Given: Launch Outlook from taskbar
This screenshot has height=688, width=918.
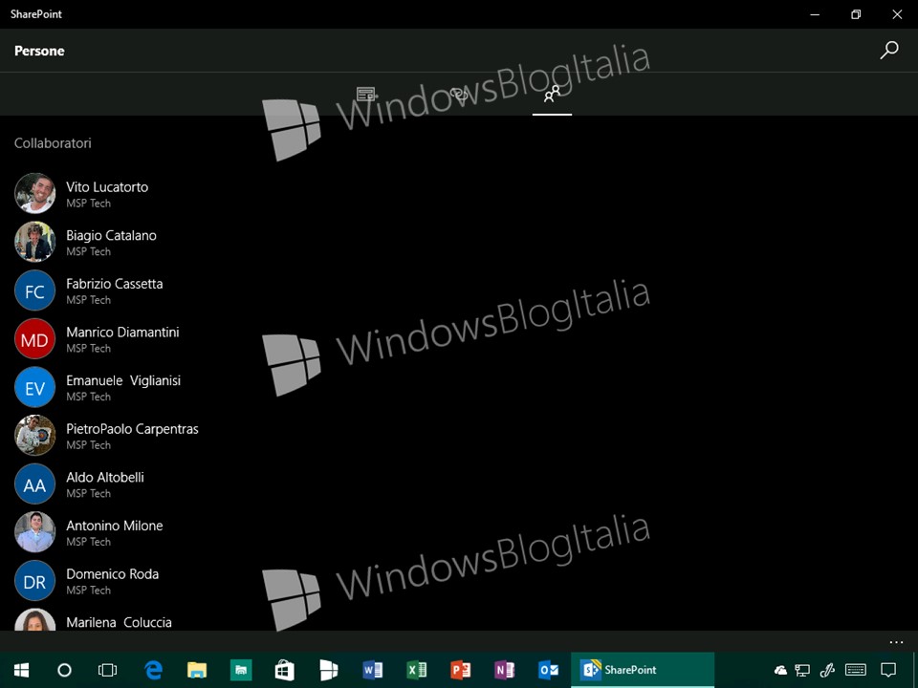Looking at the screenshot, I should point(548,670).
